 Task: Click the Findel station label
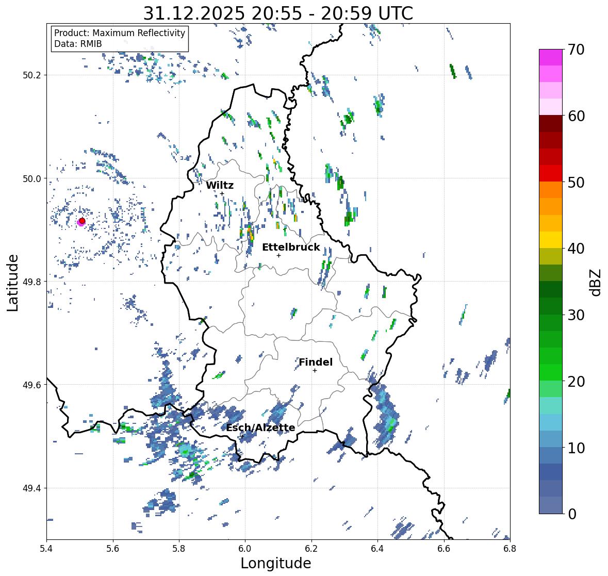(316, 362)
